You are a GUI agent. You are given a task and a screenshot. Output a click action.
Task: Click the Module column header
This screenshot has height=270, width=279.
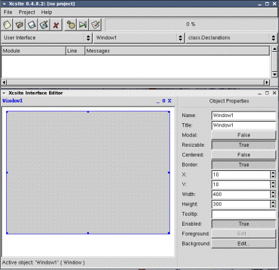pyautogui.click(x=34, y=51)
